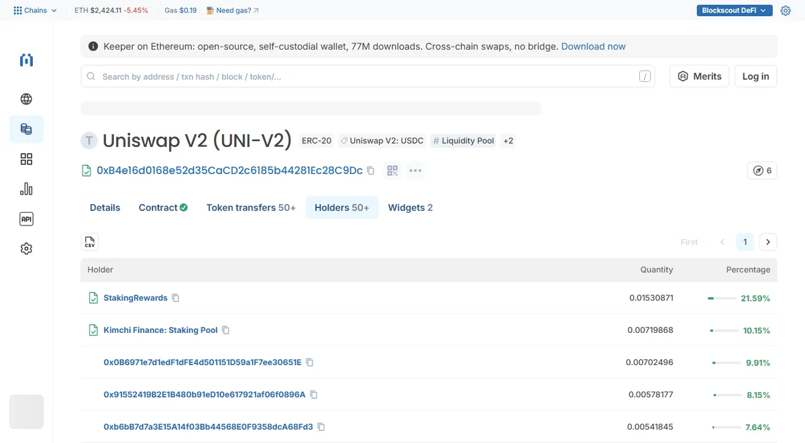
Task: Open the three-dots more actions menu
Action: coord(415,170)
